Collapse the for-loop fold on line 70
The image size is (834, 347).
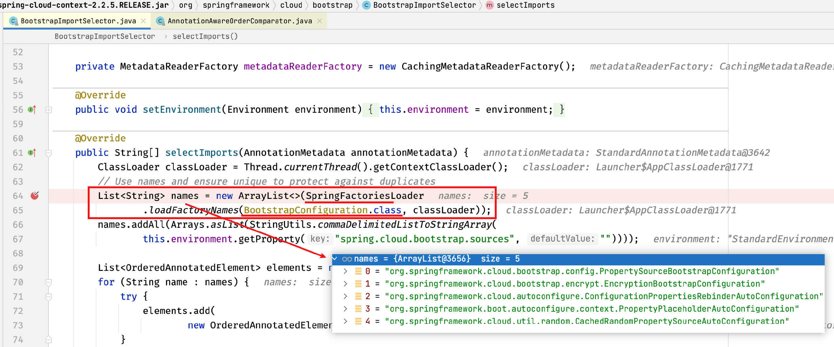pos(49,282)
